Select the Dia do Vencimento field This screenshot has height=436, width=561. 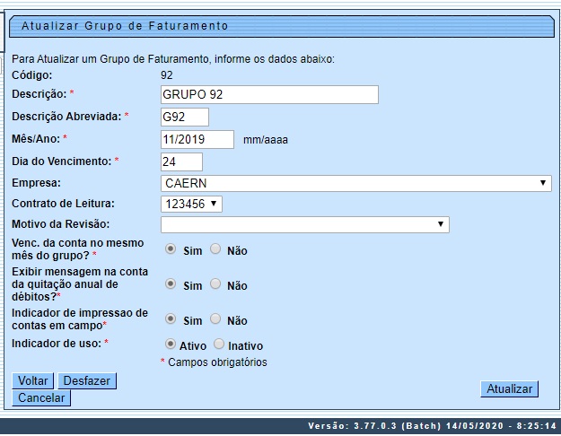[181, 161]
